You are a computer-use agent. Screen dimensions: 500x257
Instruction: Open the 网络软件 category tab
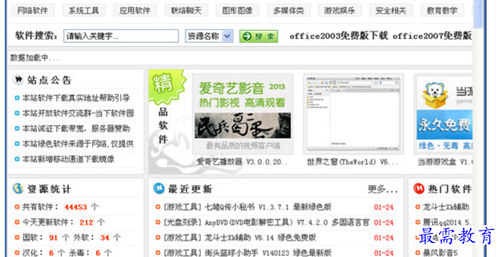[x=33, y=11]
